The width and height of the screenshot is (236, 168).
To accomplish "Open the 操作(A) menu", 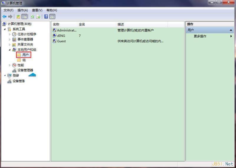I will (23, 10).
